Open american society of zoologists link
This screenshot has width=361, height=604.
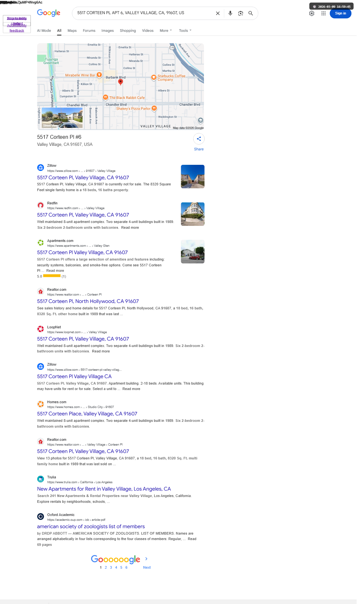point(91,527)
